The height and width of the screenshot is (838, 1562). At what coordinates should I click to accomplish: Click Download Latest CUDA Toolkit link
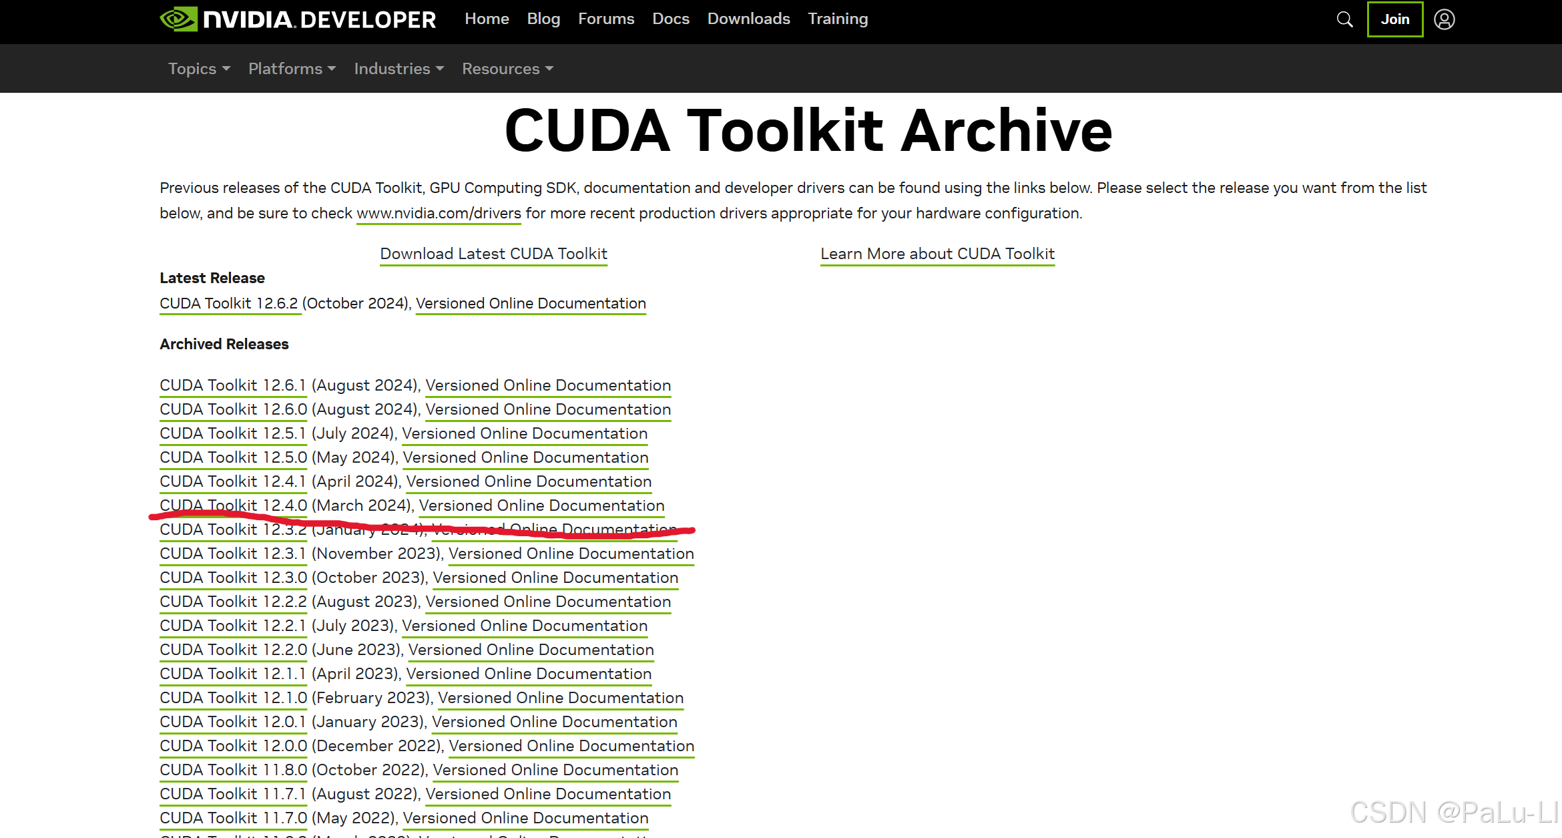click(x=493, y=254)
